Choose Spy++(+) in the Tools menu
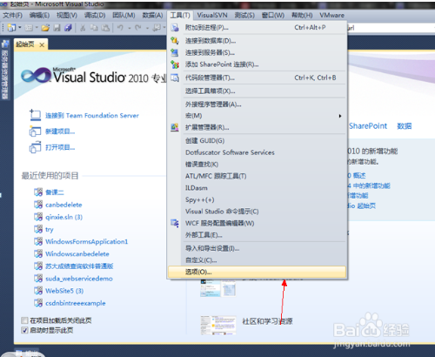The image size is (435, 357). pyautogui.click(x=257, y=199)
